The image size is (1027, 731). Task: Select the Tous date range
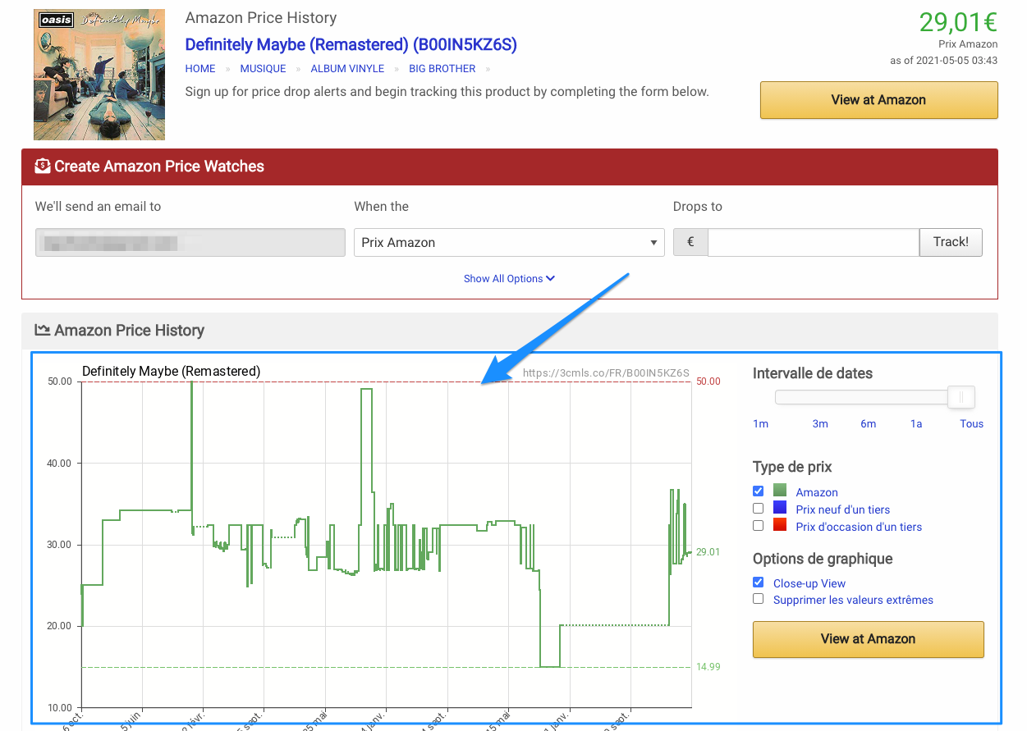972,424
